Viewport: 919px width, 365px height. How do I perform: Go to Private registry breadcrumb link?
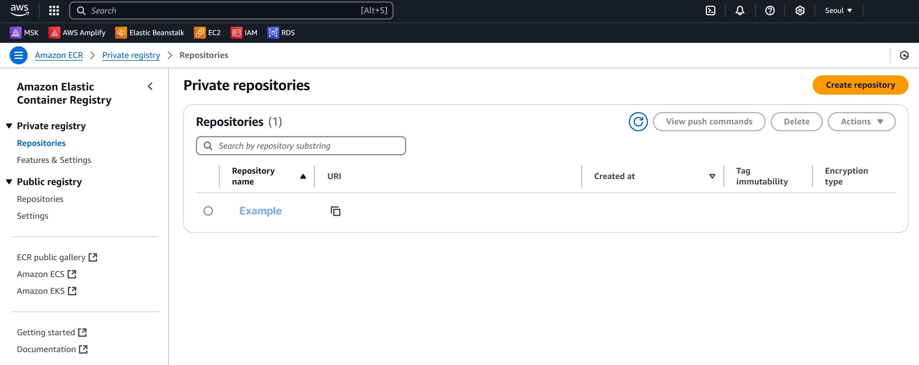[131, 55]
